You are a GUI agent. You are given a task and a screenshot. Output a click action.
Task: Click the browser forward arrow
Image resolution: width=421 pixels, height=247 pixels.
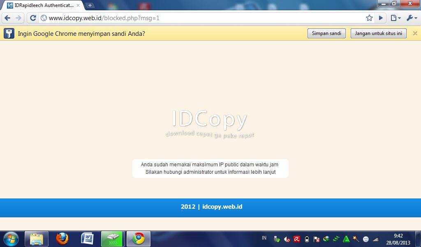(x=19, y=18)
